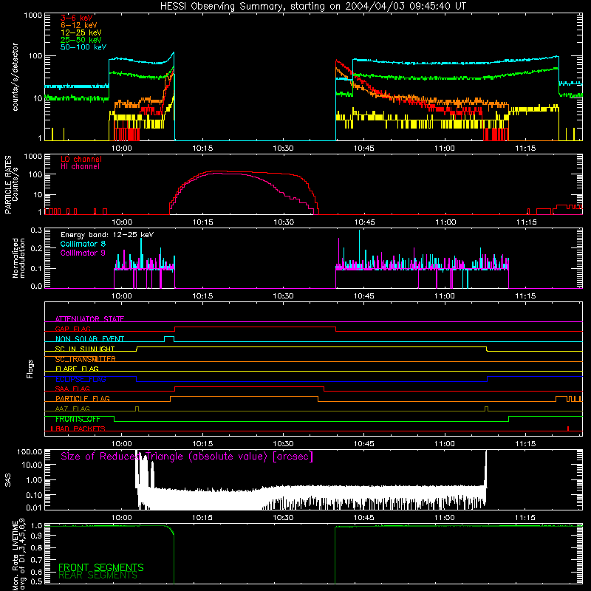The image size is (591, 591).
Task: Click the 10:30 tick label under the count-rate panel
Action: click(283, 148)
